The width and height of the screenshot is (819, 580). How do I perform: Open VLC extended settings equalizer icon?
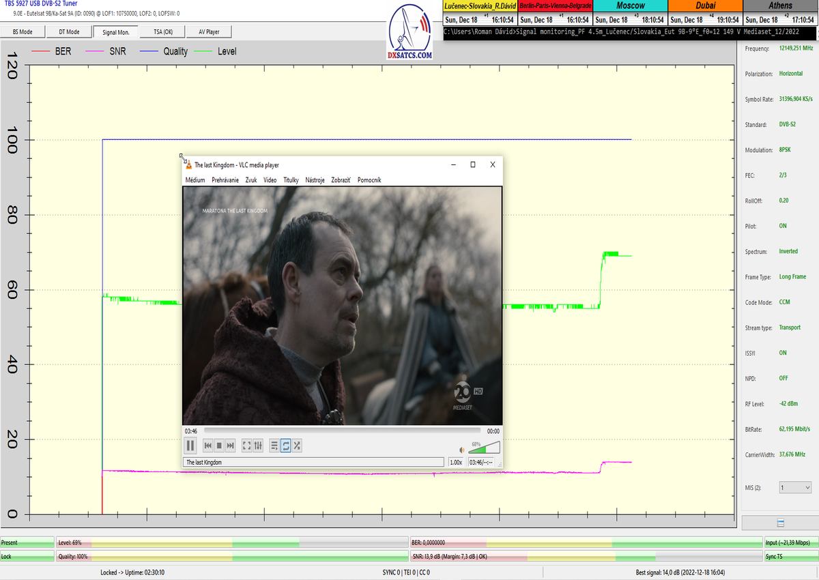pos(258,446)
